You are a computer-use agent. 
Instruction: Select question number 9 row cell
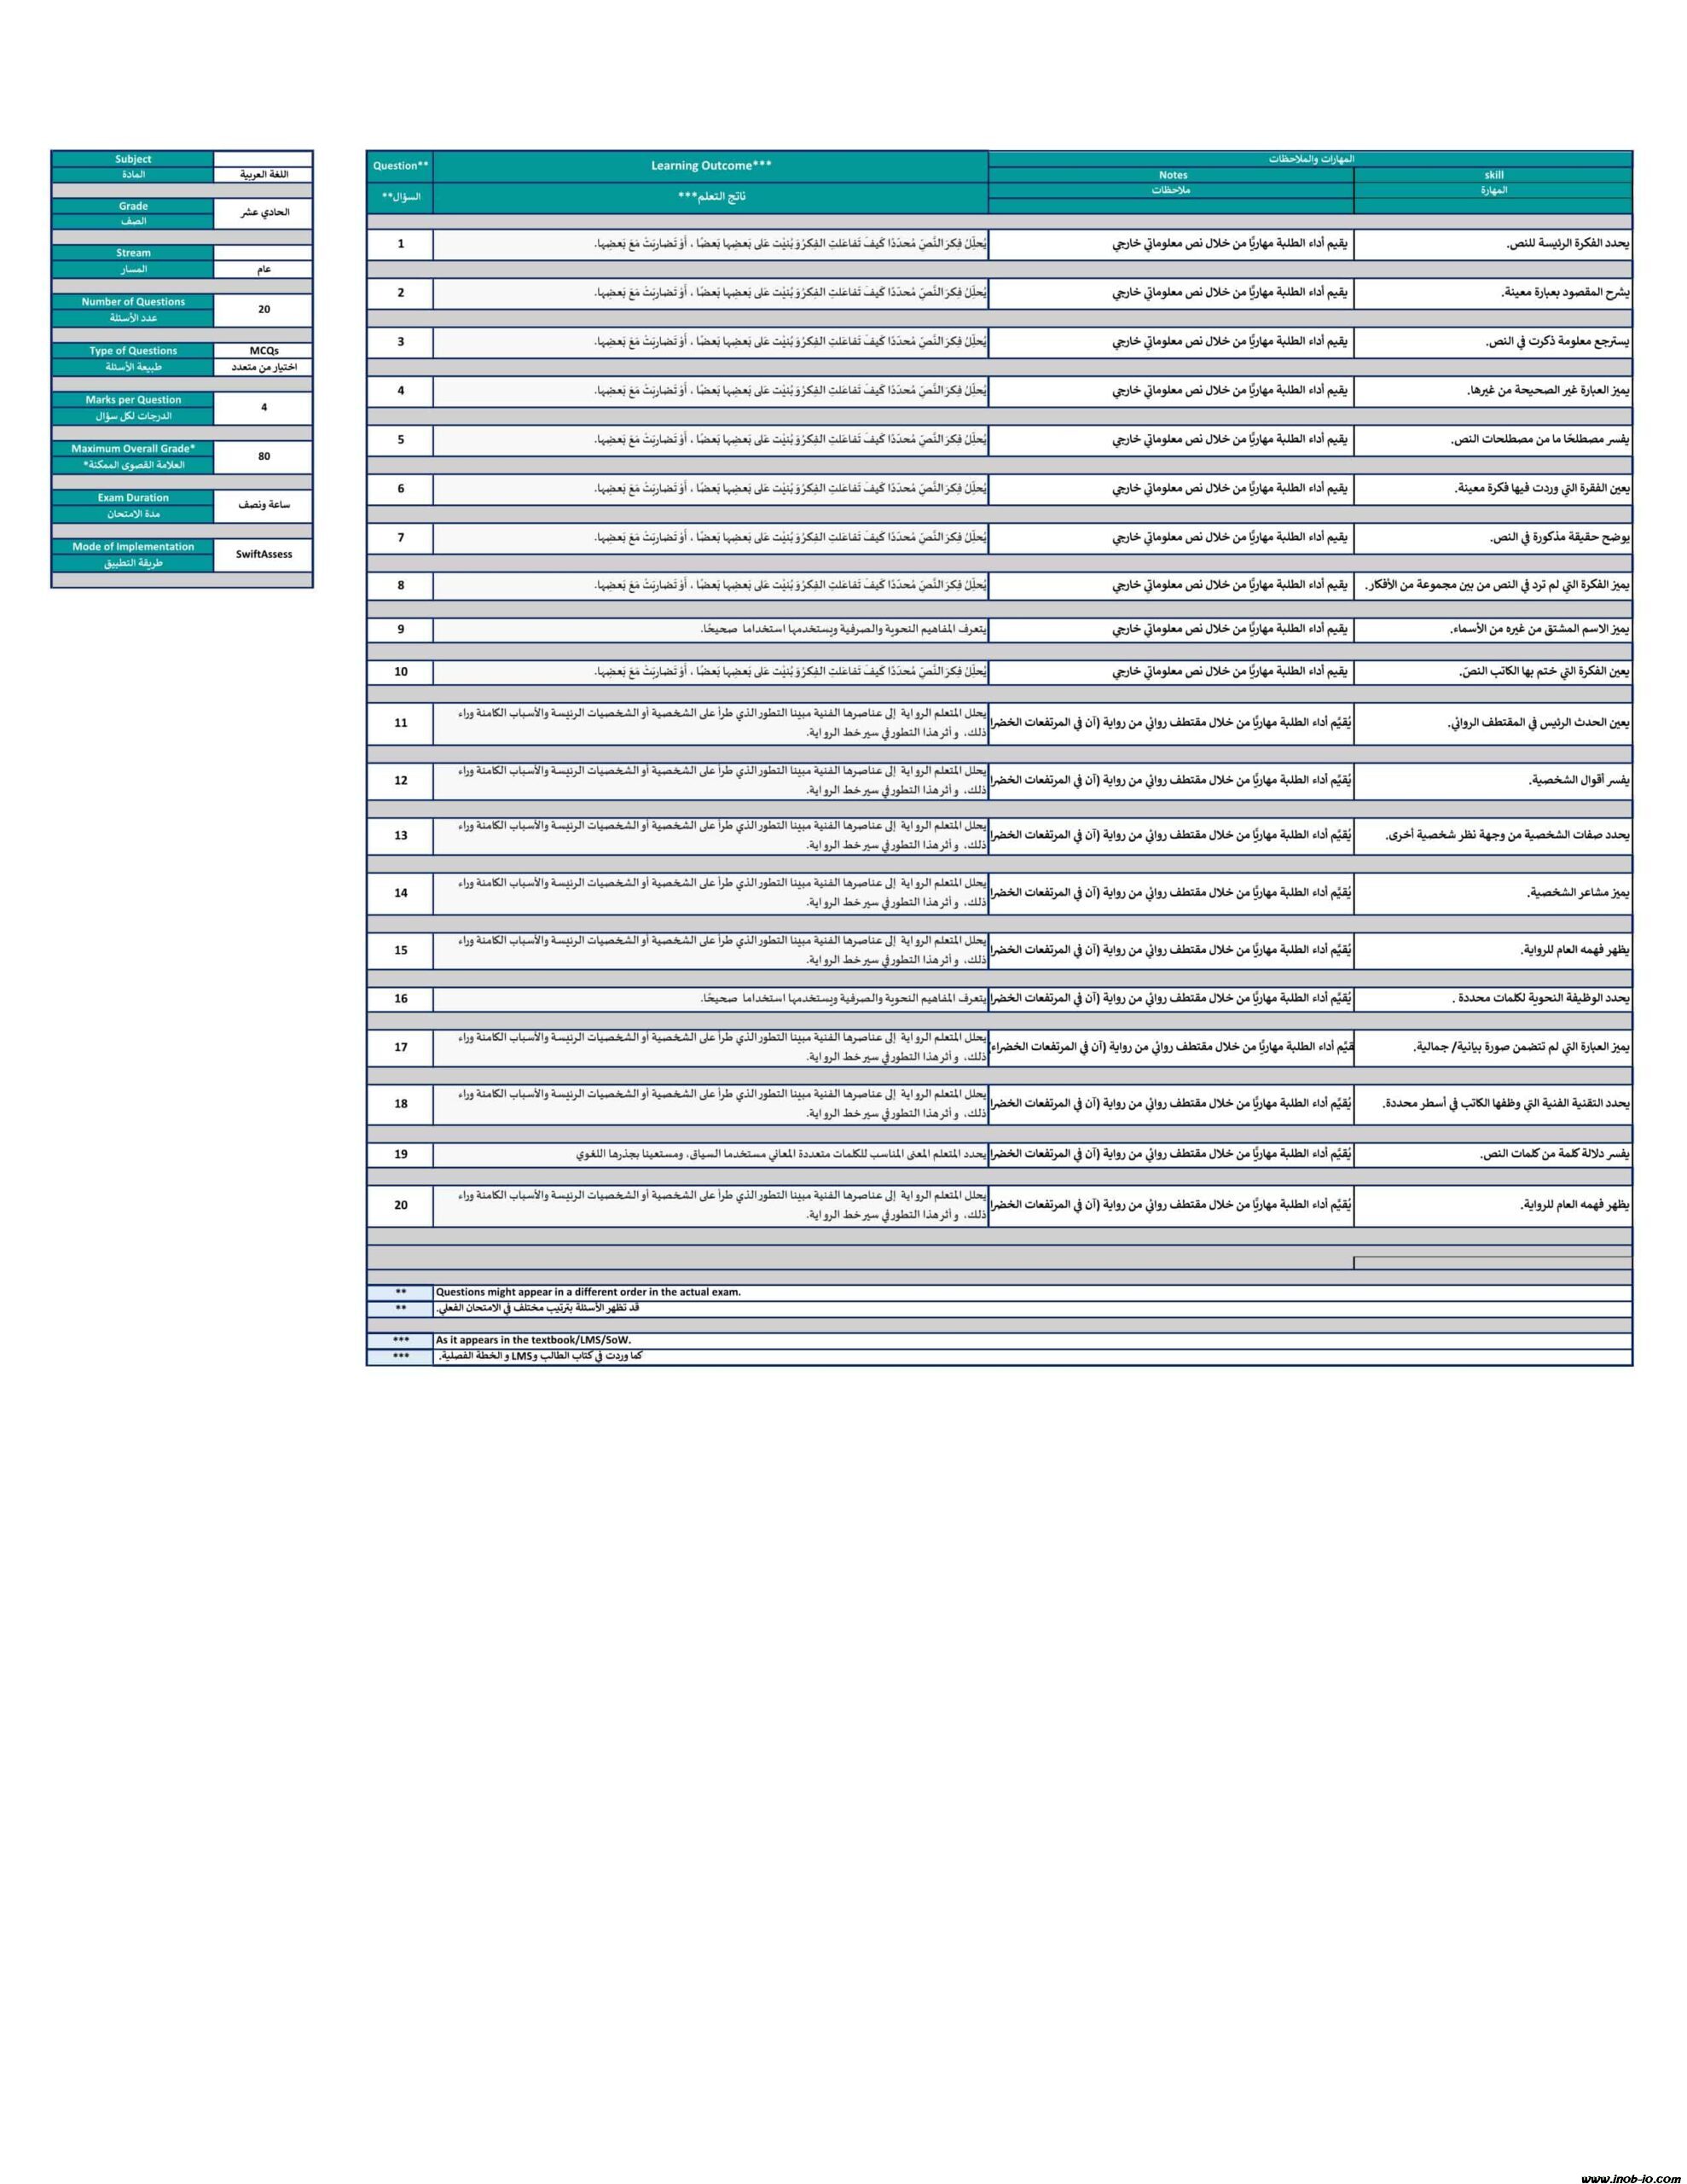point(401,630)
